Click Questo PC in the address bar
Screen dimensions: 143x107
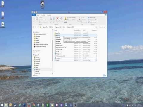(x=45, y=27)
